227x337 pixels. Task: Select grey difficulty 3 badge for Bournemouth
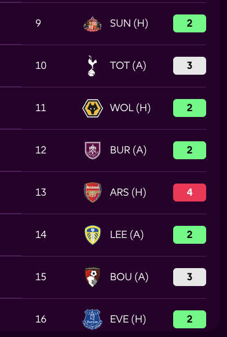coord(189,277)
